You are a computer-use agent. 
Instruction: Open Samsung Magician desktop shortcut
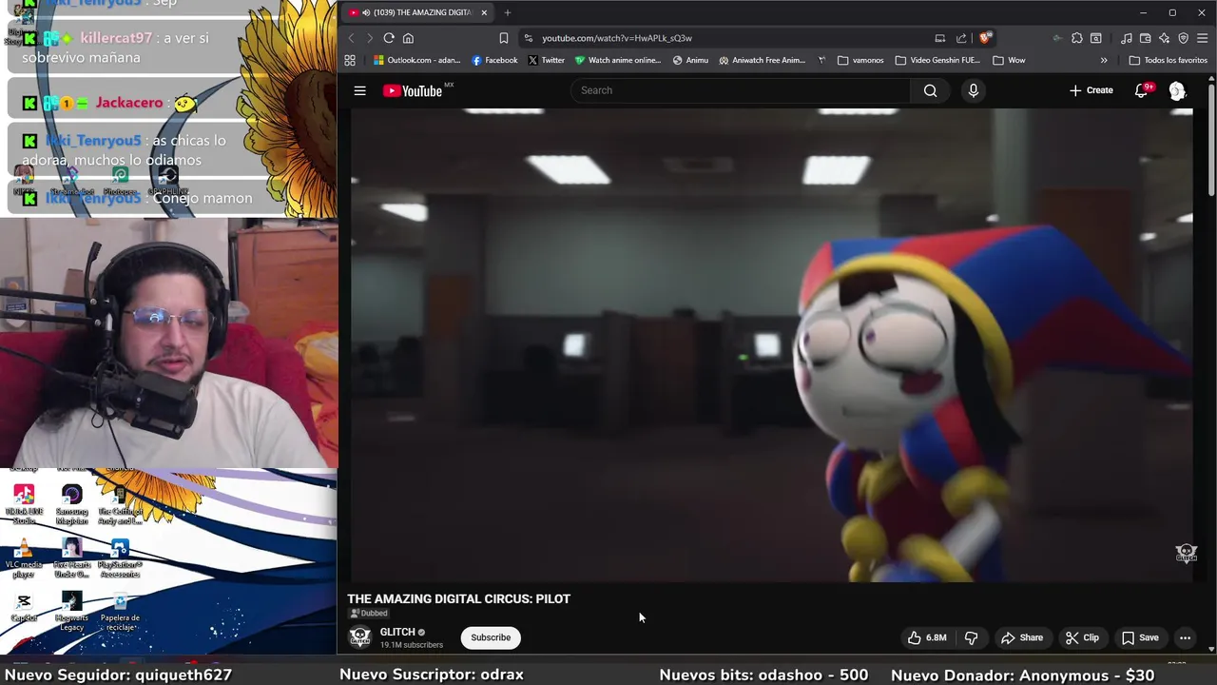[71, 504]
